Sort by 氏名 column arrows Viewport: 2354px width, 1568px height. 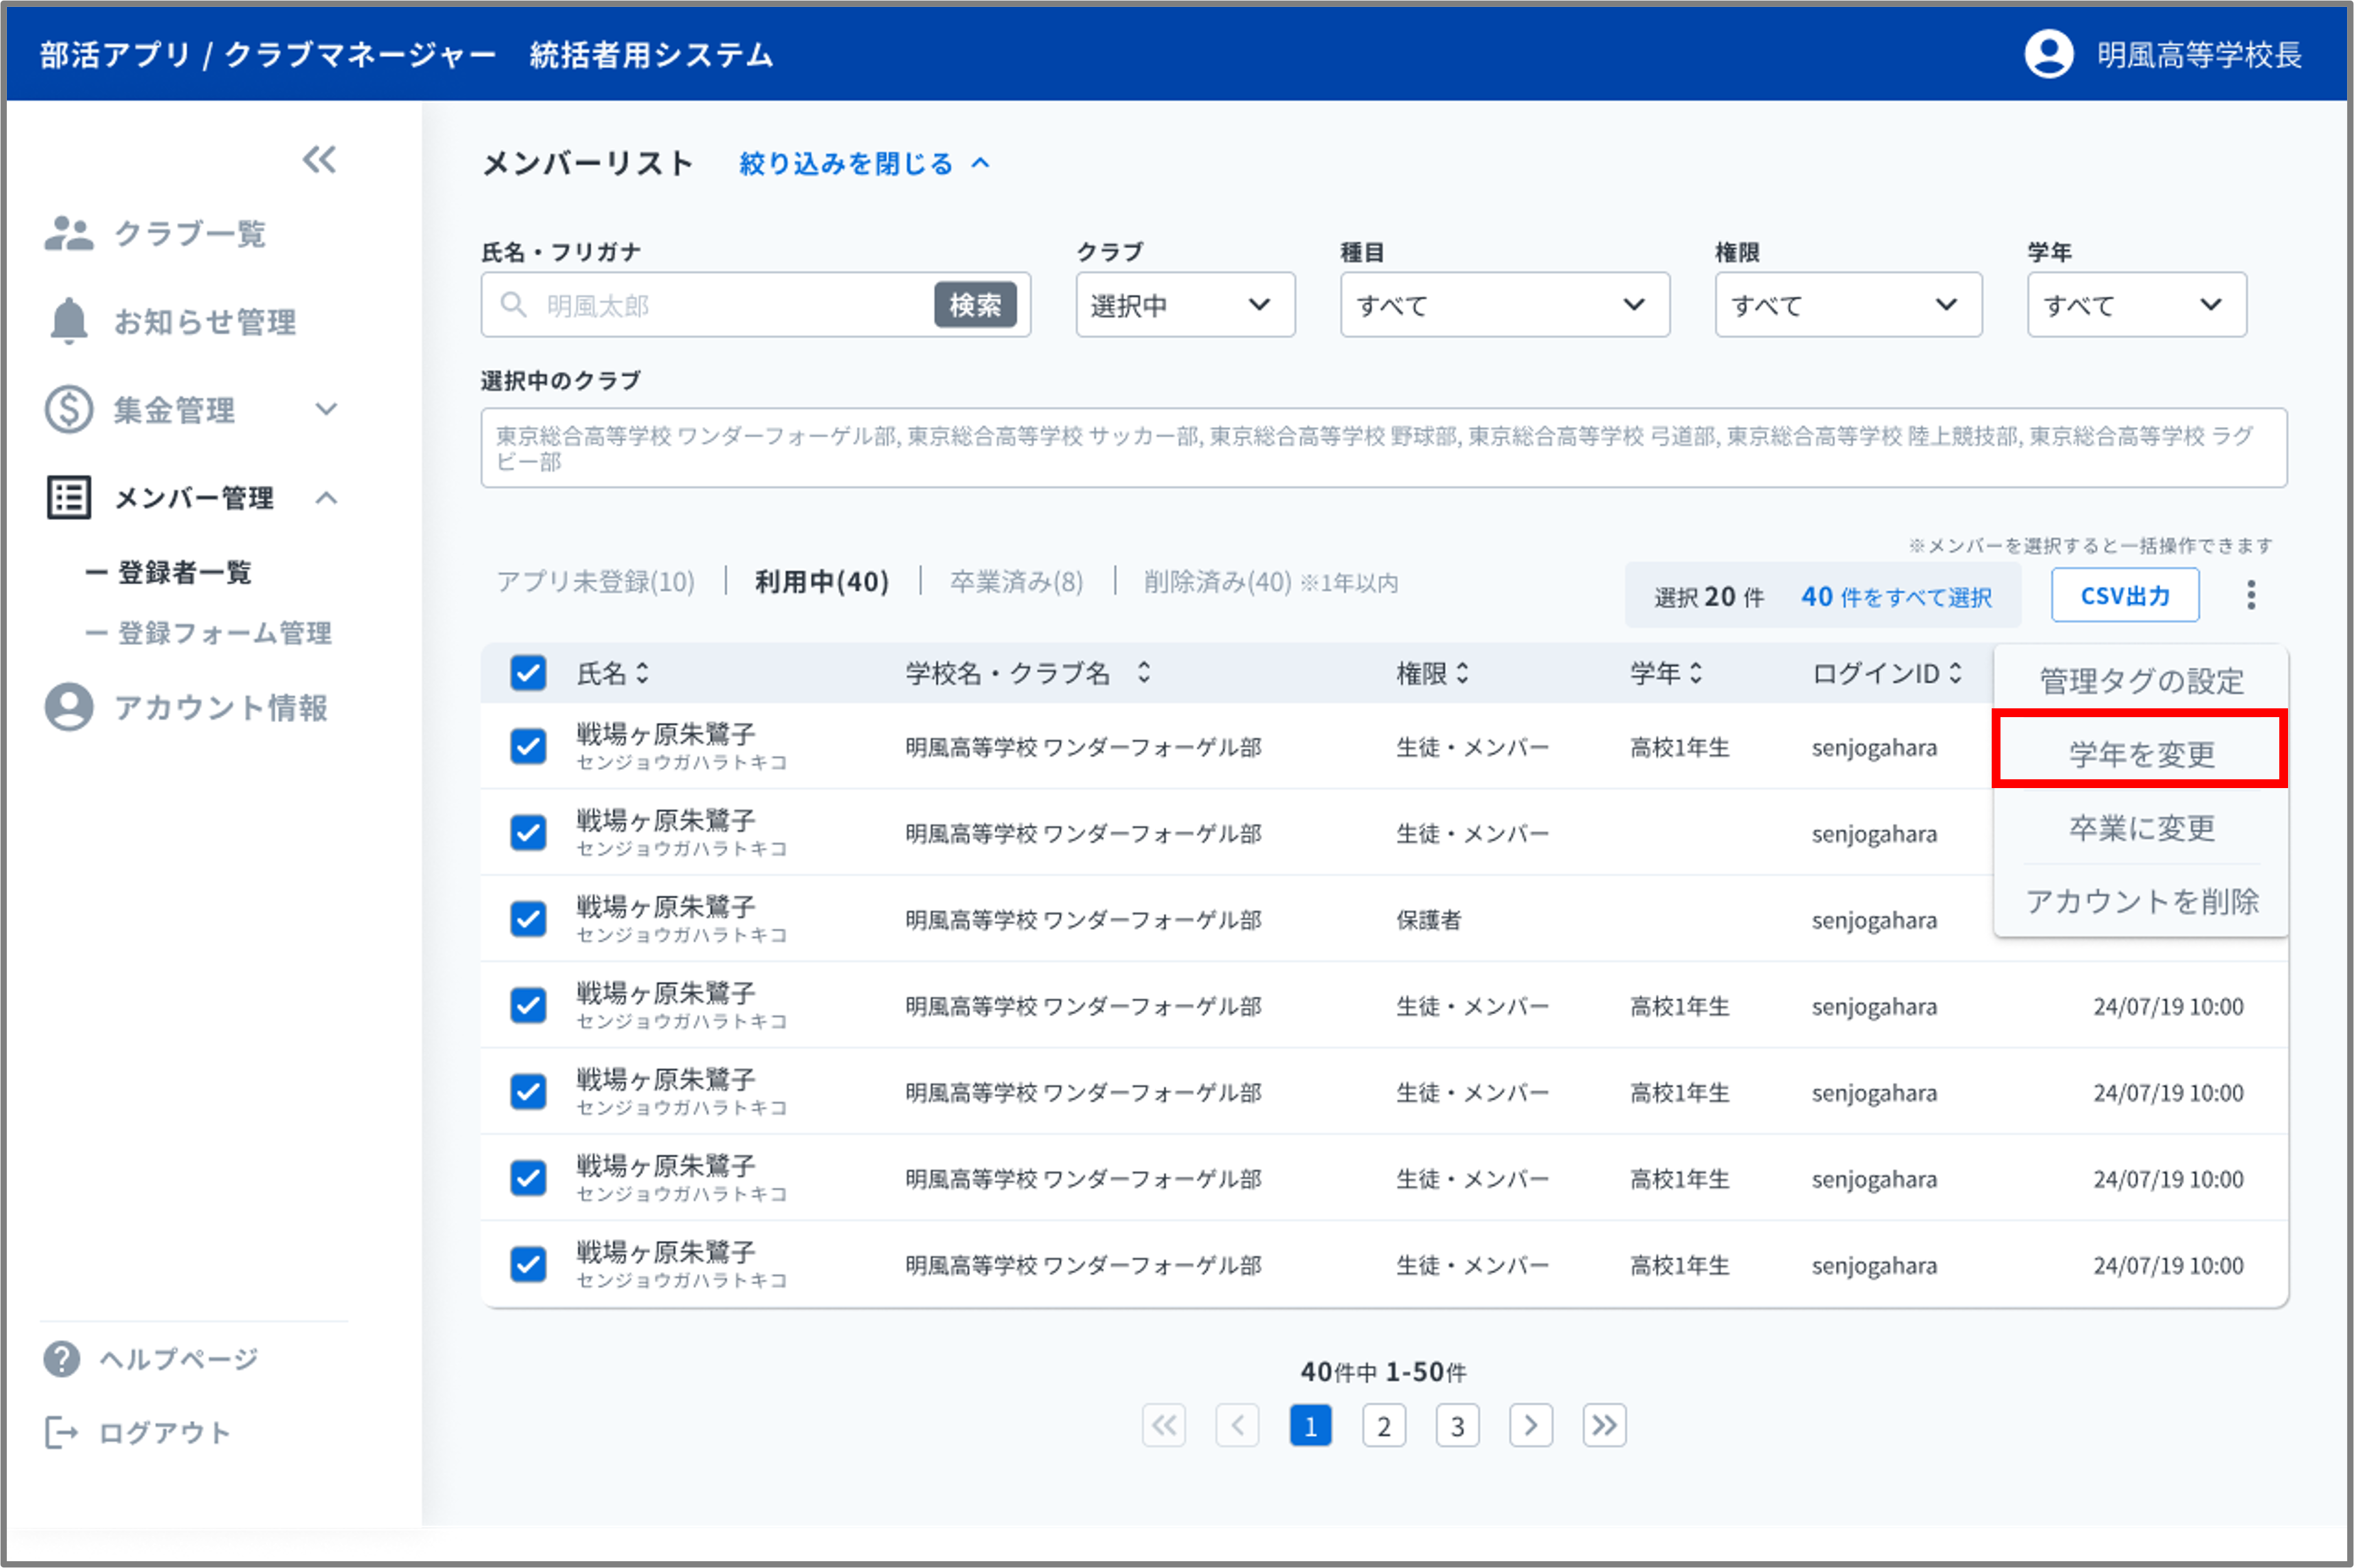coord(642,673)
